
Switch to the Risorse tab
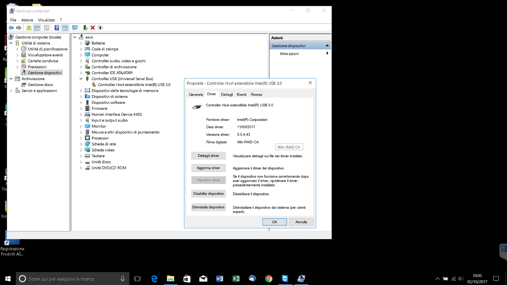click(x=256, y=94)
